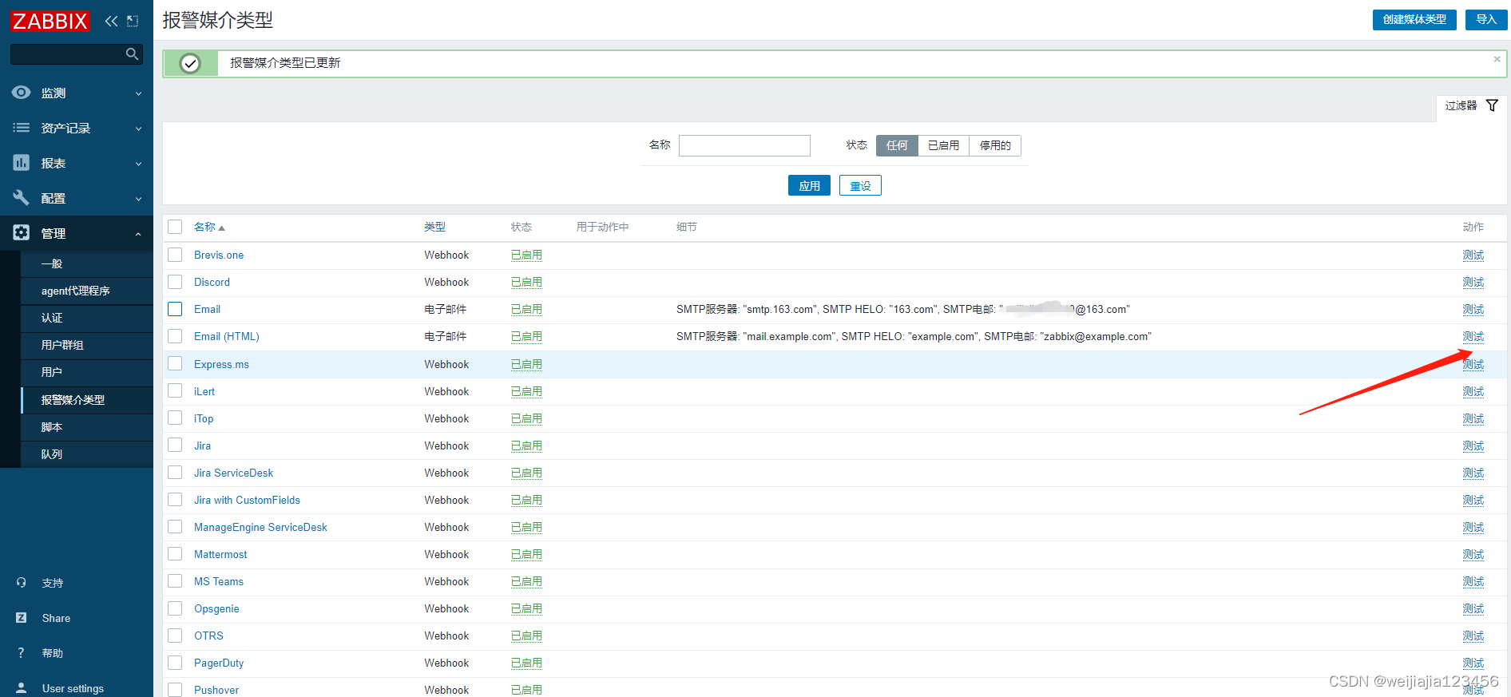Focus the sidebar search box
The width and height of the screenshot is (1511, 697).
(x=69, y=53)
